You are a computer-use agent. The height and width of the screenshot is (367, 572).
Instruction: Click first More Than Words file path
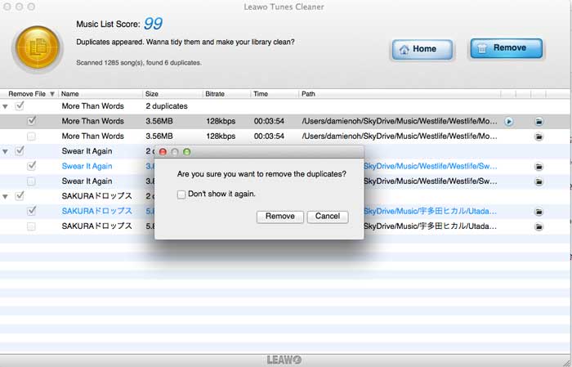click(x=400, y=121)
